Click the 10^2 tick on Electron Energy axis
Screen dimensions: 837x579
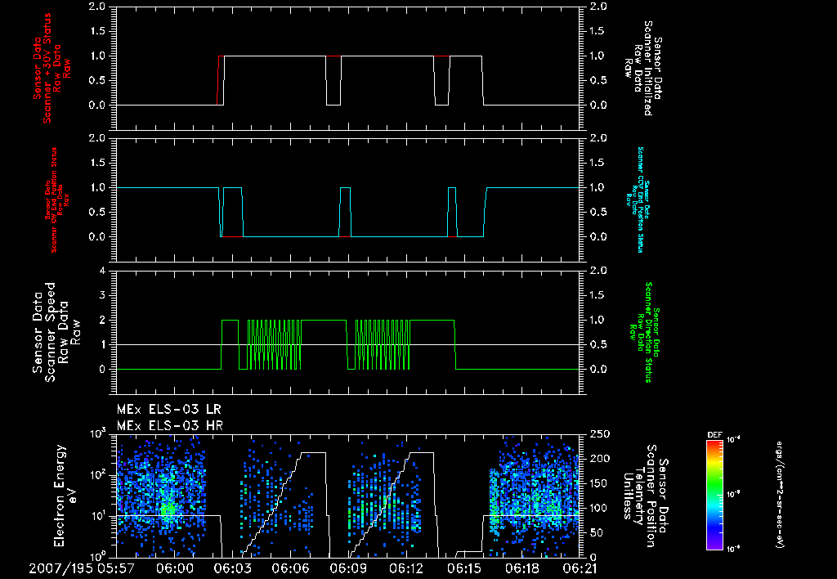point(98,475)
